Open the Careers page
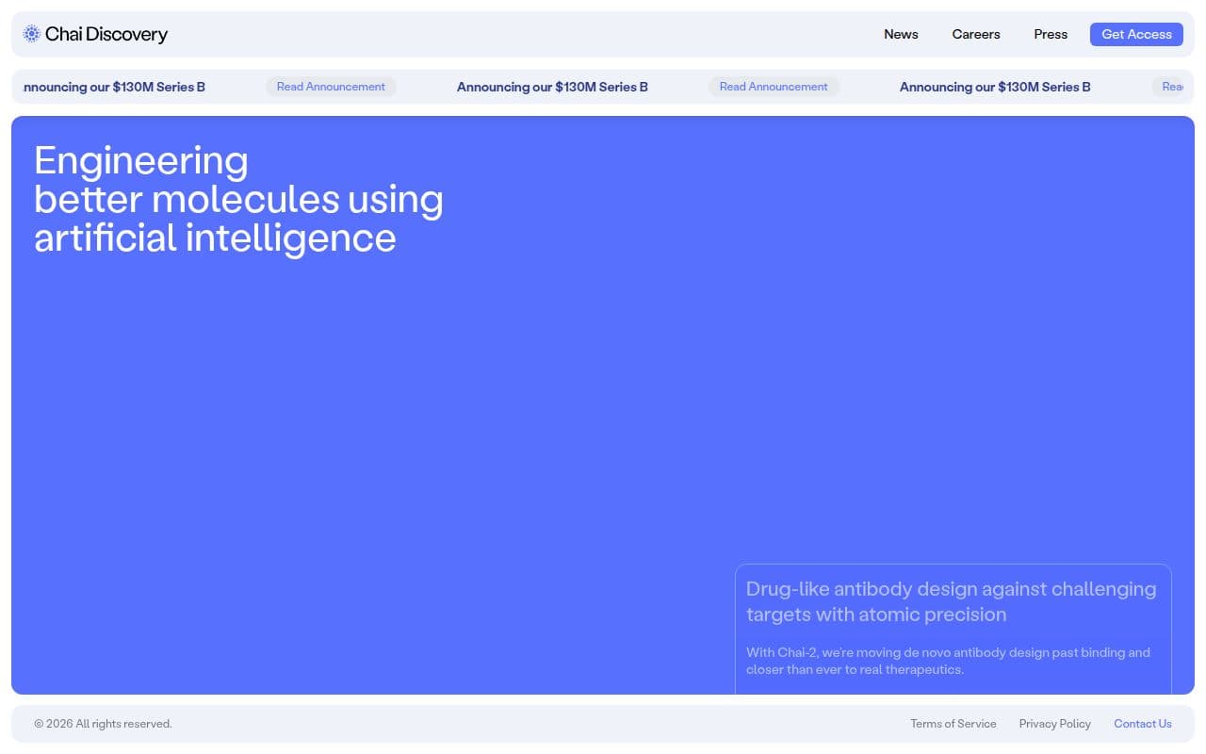 976,34
